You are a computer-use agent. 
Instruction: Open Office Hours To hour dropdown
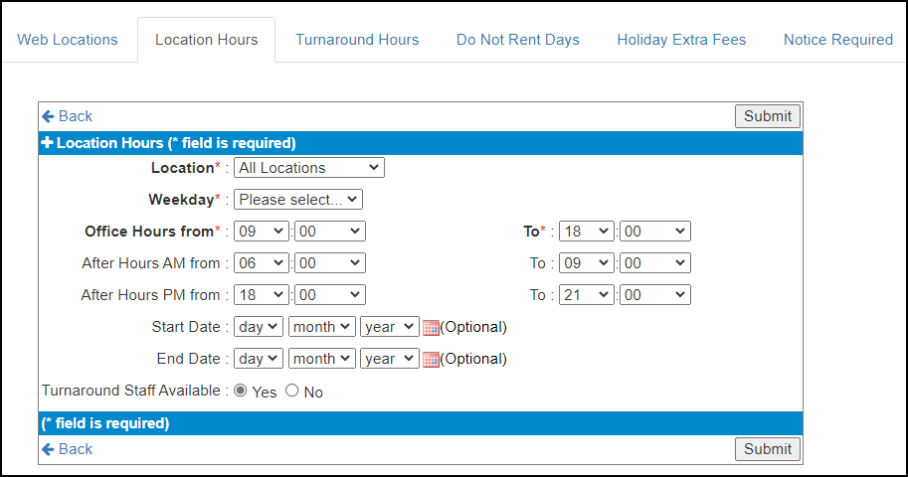click(586, 232)
